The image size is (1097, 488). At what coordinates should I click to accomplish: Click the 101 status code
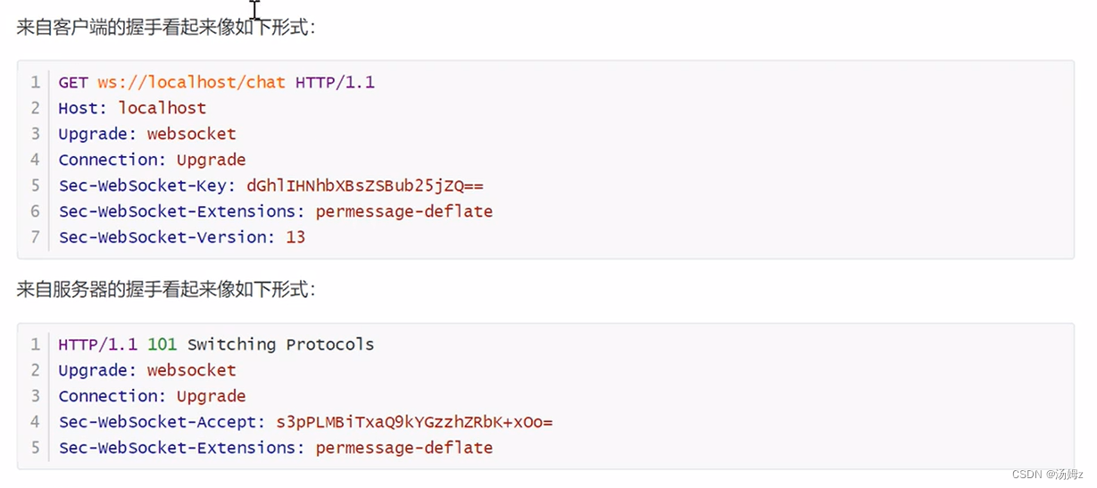162,344
